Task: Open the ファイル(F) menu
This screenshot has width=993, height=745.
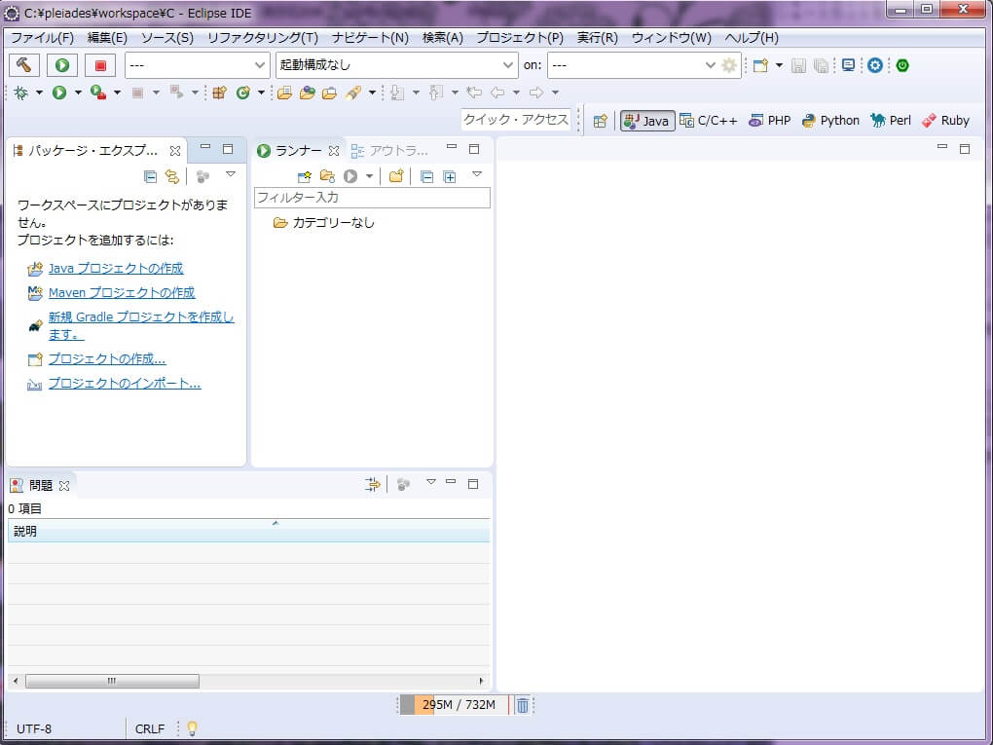Action: click(x=43, y=38)
